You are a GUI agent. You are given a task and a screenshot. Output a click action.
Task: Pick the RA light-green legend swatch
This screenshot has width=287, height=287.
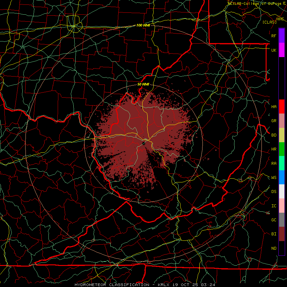[282, 163]
